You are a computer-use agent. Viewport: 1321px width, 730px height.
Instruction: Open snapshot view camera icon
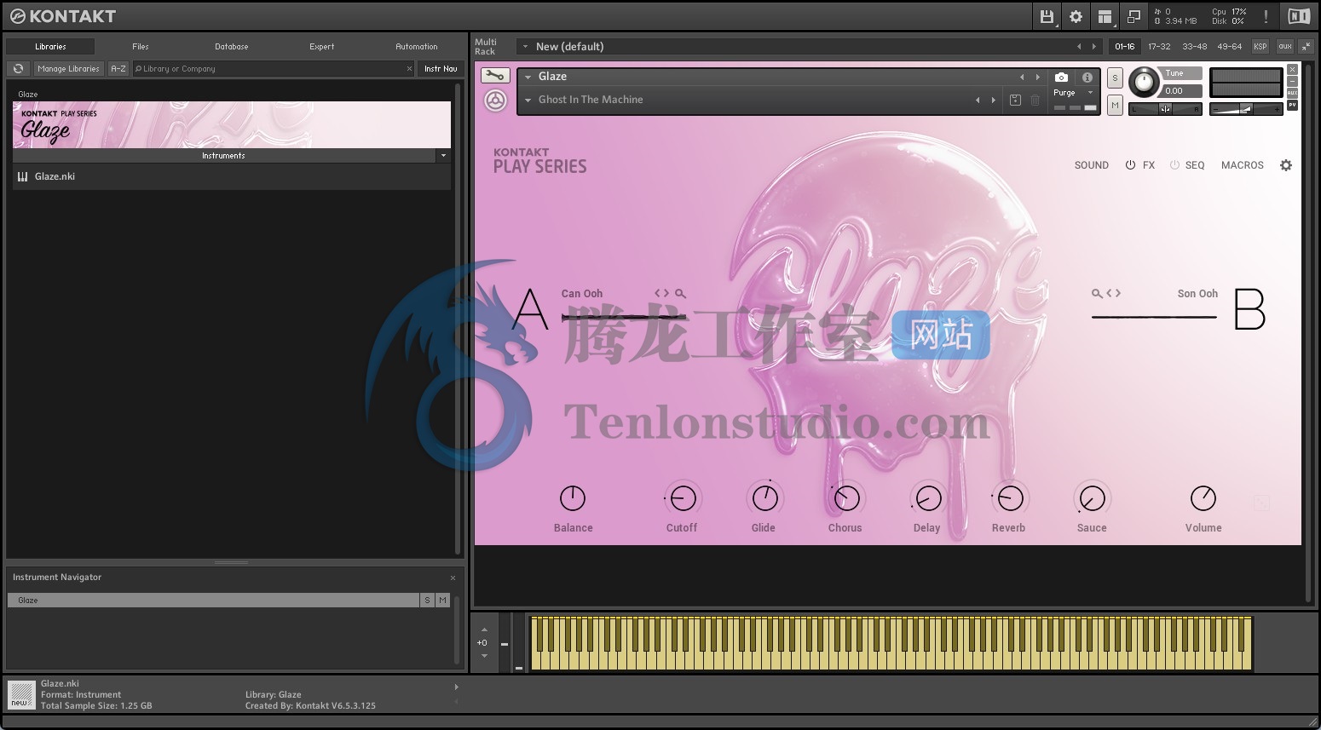click(1061, 77)
